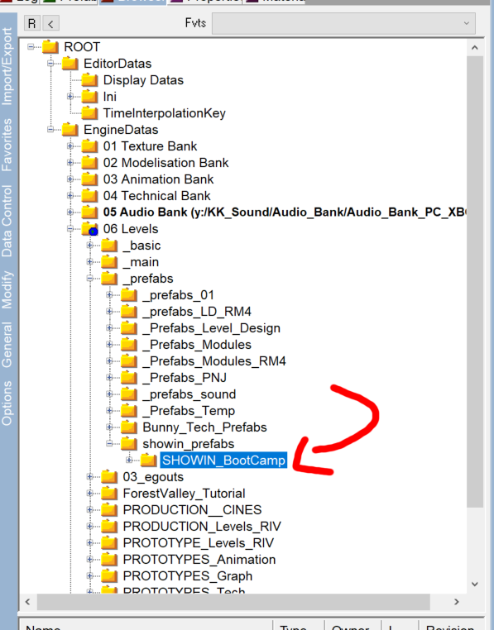The height and width of the screenshot is (630, 494).
Task: Open the Favorites side tab
Action: click(x=7, y=145)
